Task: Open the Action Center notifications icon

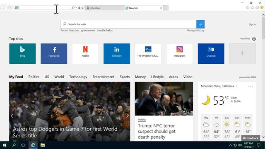Action: click(x=258, y=145)
